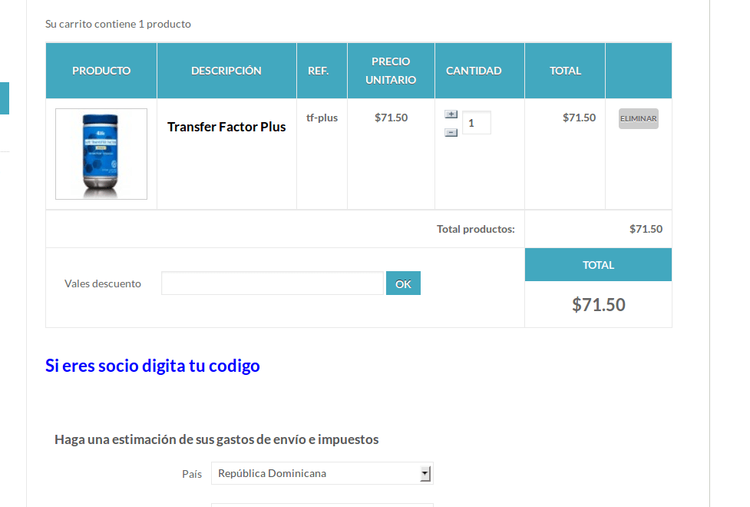Click the CANTIDAD column header
The image size is (750, 507).
(x=474, y=71)
